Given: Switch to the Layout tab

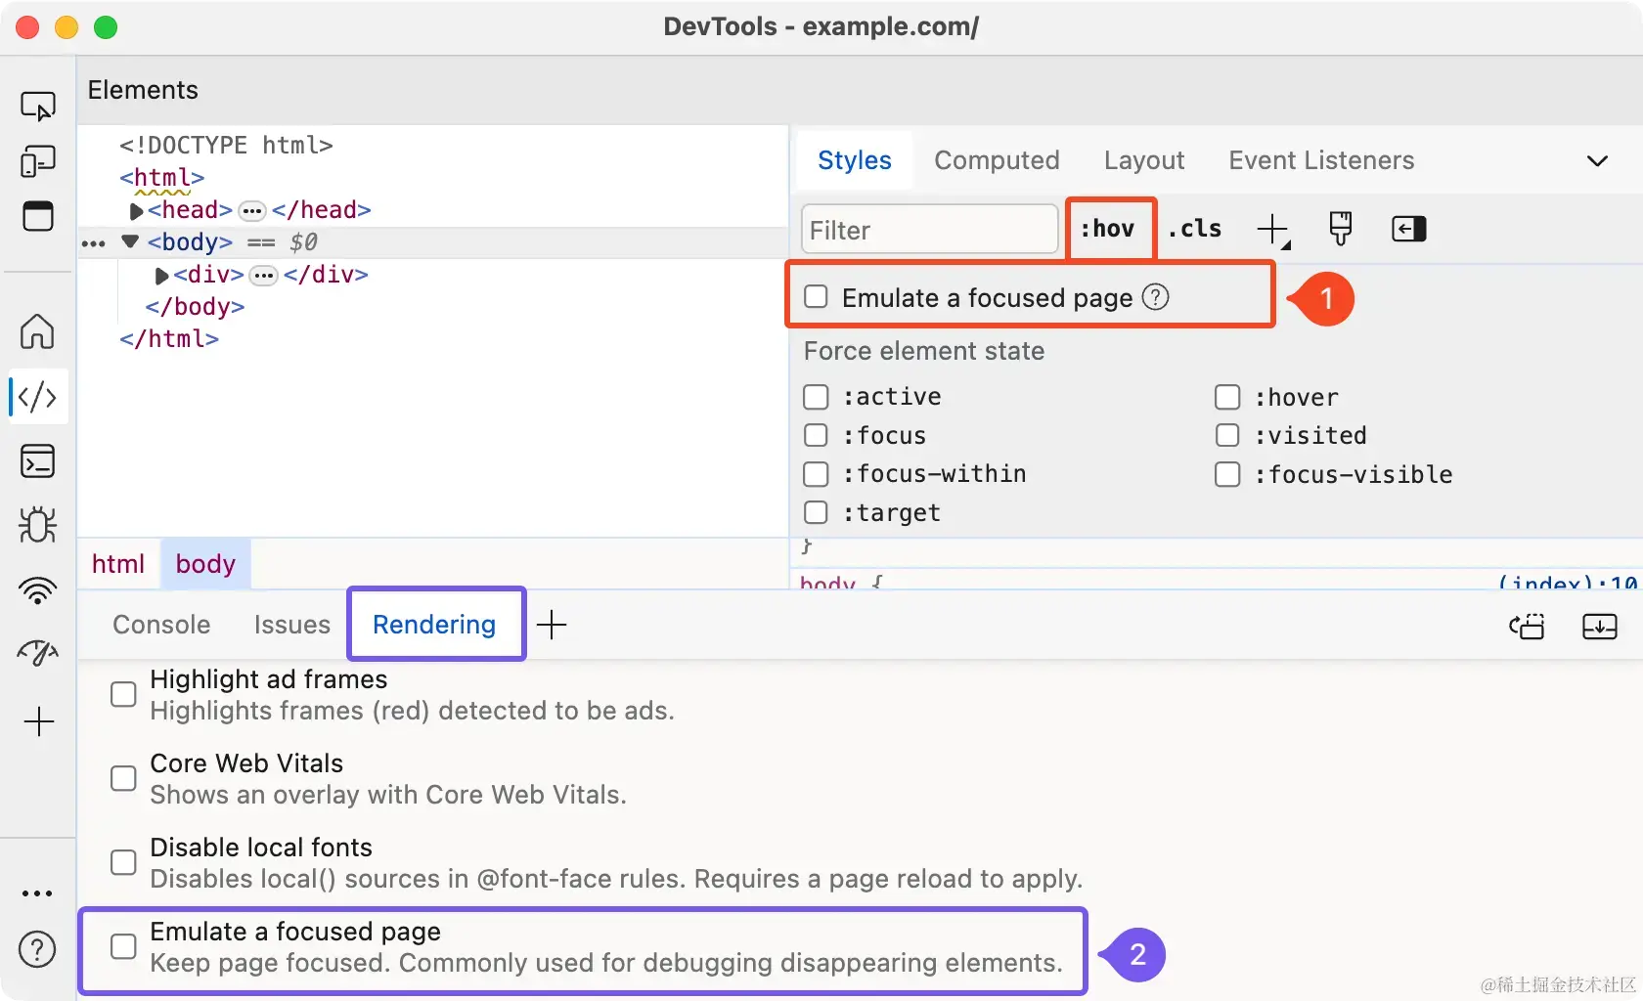Looking at the screenshot, I should (1144, 160).
